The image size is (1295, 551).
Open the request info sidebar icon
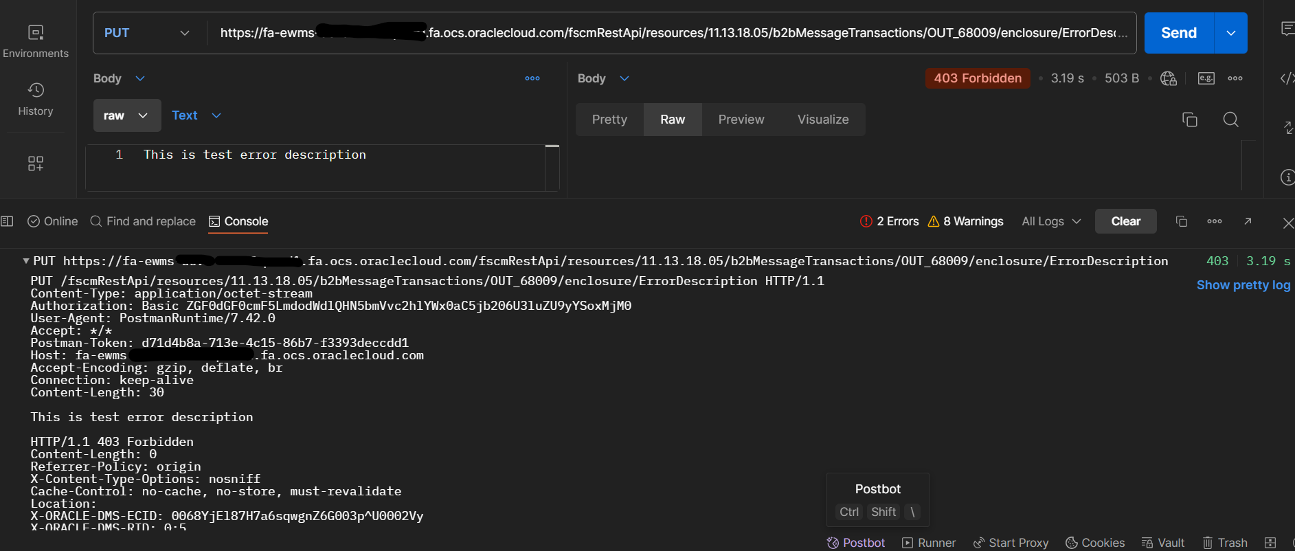[x=1288, y=177]
